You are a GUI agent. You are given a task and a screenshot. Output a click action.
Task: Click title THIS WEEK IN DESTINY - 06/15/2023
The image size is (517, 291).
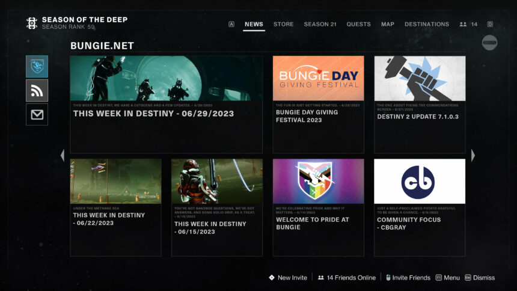tap(210, 228)
